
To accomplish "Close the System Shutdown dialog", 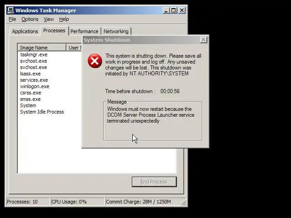I will click(x=204, y=40).
